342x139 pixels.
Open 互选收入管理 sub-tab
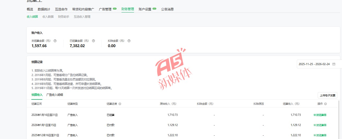point(82,17)
